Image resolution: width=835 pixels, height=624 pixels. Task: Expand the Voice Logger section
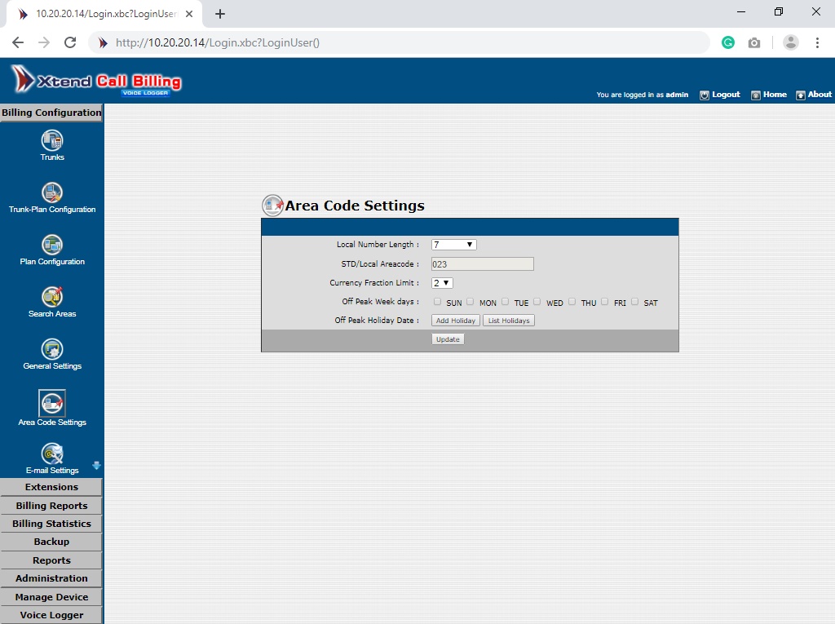coord(51,615)
